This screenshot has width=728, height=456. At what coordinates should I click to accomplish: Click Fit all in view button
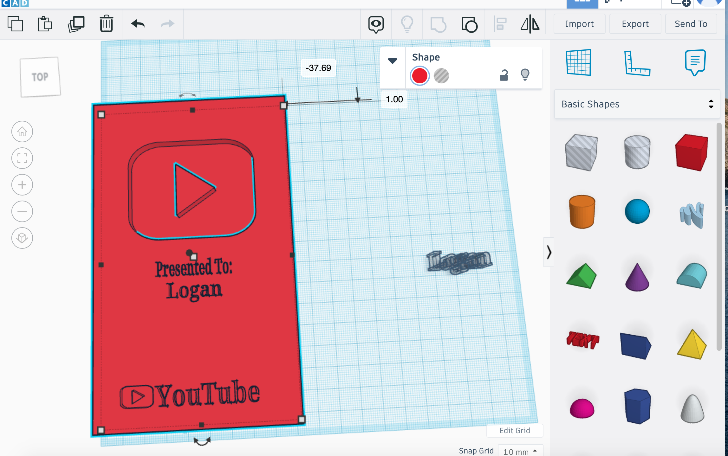pyautogui.click(x=22, y=158)
